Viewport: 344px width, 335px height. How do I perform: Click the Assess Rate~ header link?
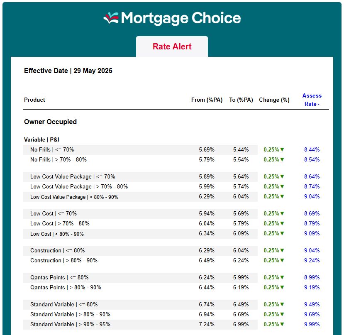pos(312,100)
